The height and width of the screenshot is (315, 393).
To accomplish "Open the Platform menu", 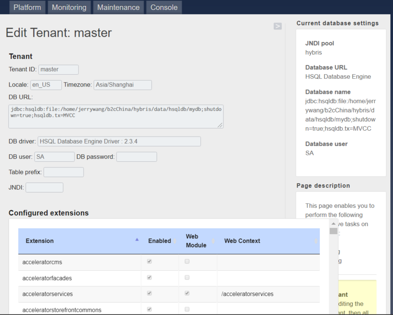I will click(x=28, y=7).
